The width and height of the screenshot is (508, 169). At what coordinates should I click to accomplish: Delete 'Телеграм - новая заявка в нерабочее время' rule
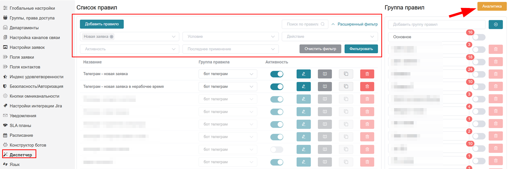(367, 86)
